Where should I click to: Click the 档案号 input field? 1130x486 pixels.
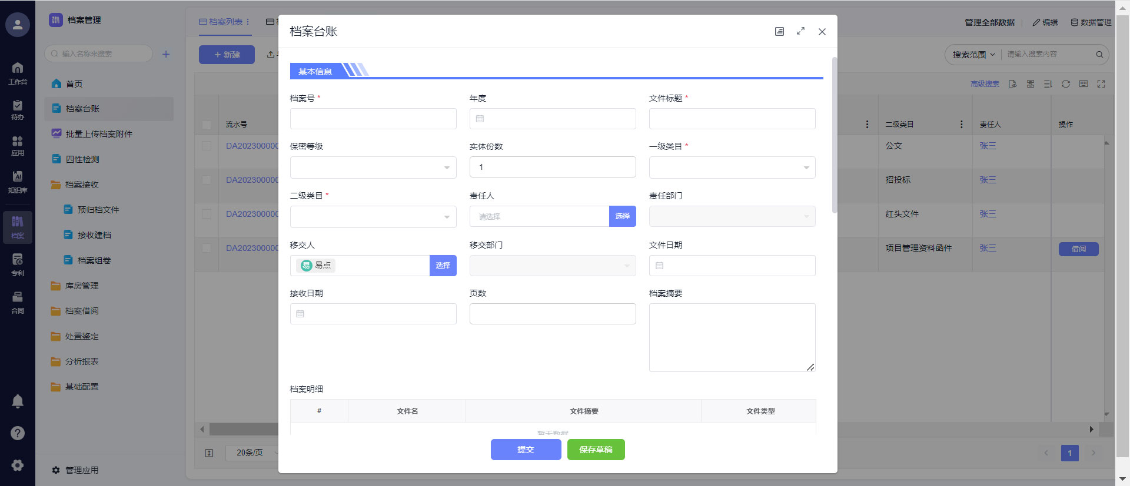pyautogui.click(x=373, y=119)
